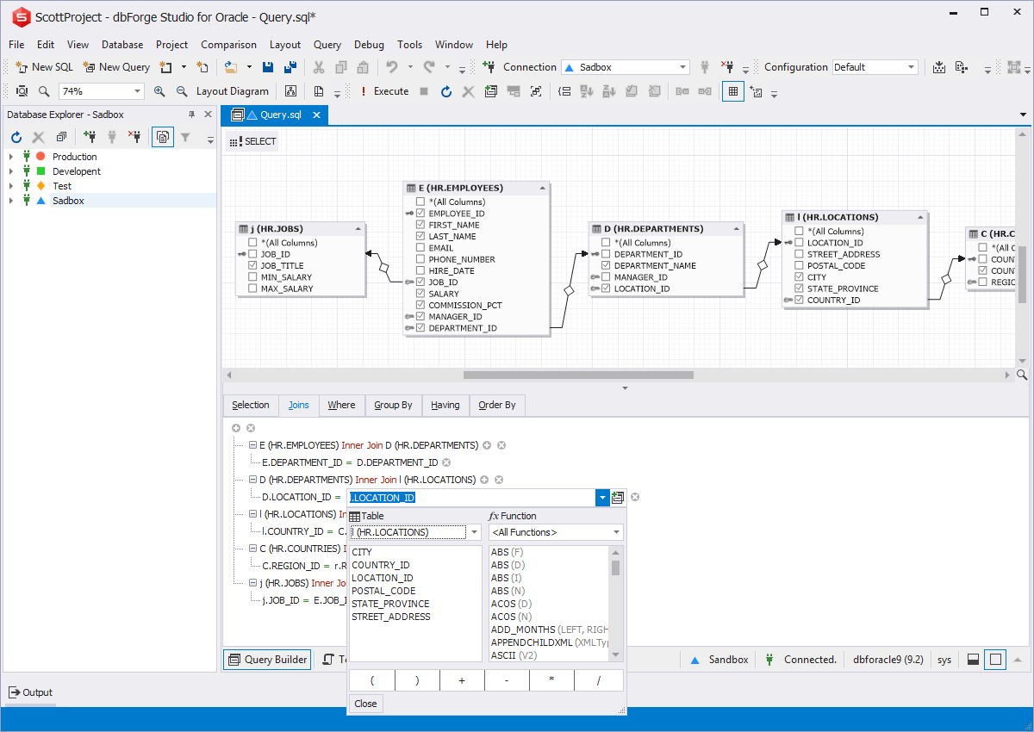Click the Close button in popup
Screen dimensions: 1034x732
[x=365, y=704]
